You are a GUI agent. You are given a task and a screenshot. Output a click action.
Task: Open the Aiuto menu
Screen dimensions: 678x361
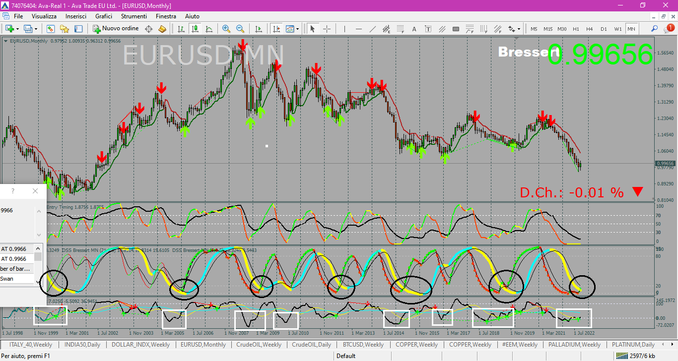(192, 16)
